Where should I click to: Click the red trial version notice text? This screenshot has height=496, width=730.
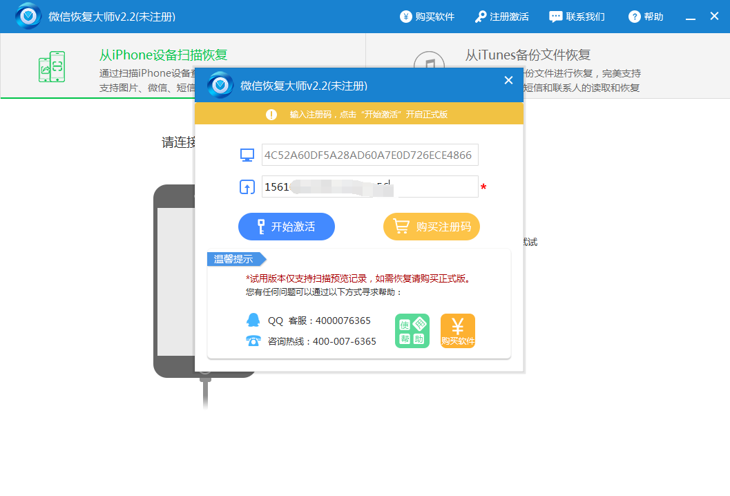[x=359, y=278]
